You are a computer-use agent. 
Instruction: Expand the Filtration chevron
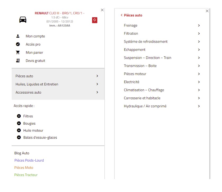[x=199, y=34]
